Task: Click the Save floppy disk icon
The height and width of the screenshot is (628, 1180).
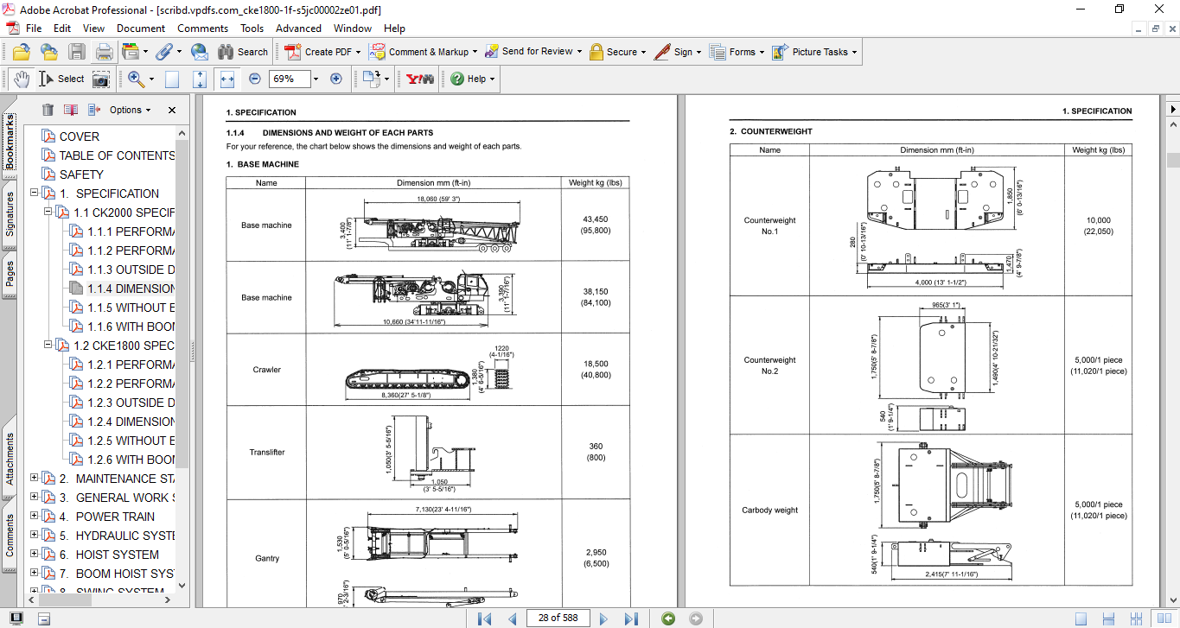Action: point(77,52)
